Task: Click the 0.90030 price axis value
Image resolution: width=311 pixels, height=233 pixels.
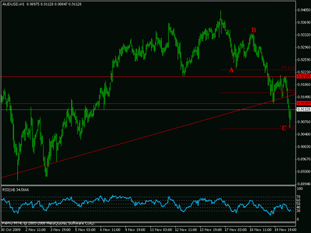Action: coord(304,147)
